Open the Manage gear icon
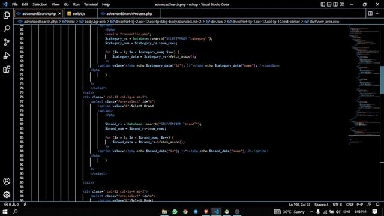 click(7, 194)
